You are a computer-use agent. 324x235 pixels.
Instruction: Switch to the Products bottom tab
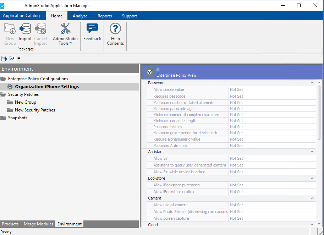(x=10, y=224)
